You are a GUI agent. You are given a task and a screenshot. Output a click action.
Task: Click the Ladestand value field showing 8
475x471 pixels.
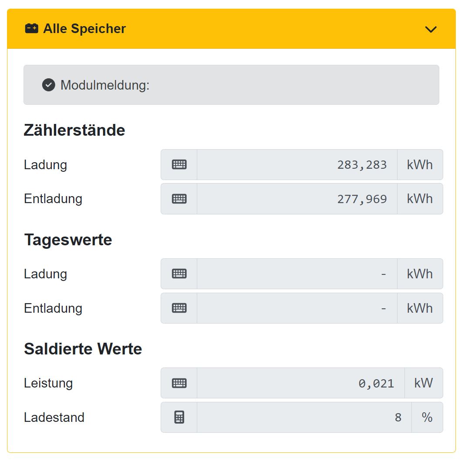click(x=304, y=418)
